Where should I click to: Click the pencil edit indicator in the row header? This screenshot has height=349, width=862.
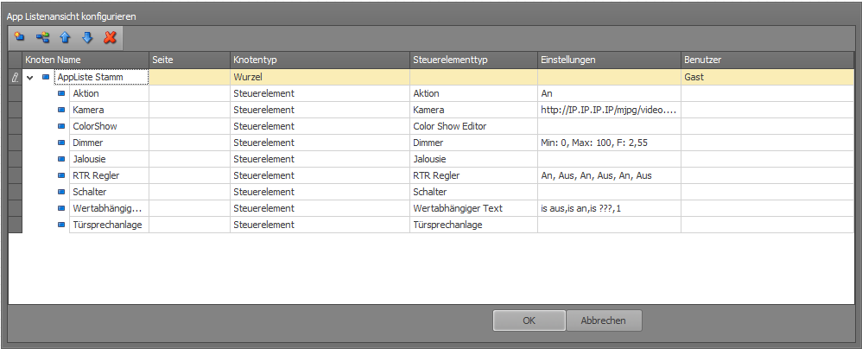16,78
